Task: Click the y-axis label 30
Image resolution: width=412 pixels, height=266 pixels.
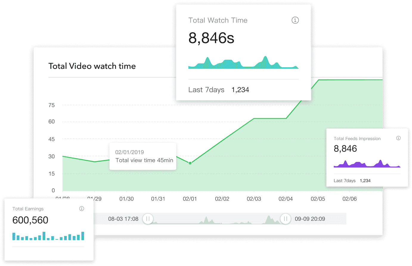Action: point(52,156)
